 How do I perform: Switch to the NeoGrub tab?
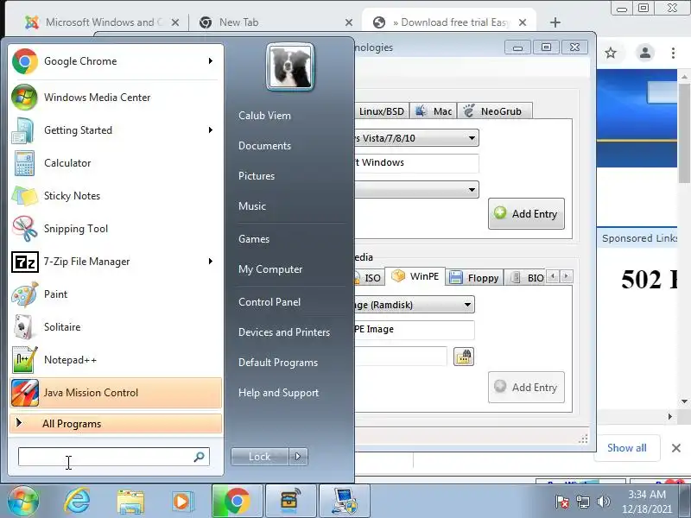click(494, 111)
